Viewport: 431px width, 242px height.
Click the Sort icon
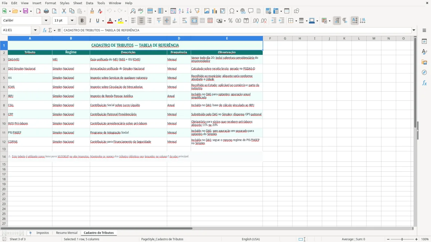point(173,11)
